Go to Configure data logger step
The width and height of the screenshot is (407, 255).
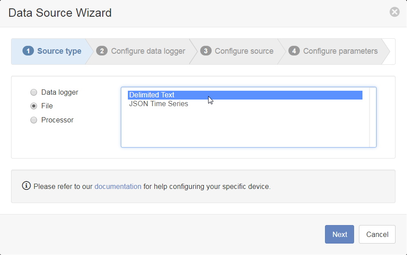(x=141, y=52)
